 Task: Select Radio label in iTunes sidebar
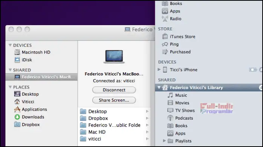coord(176,19)
